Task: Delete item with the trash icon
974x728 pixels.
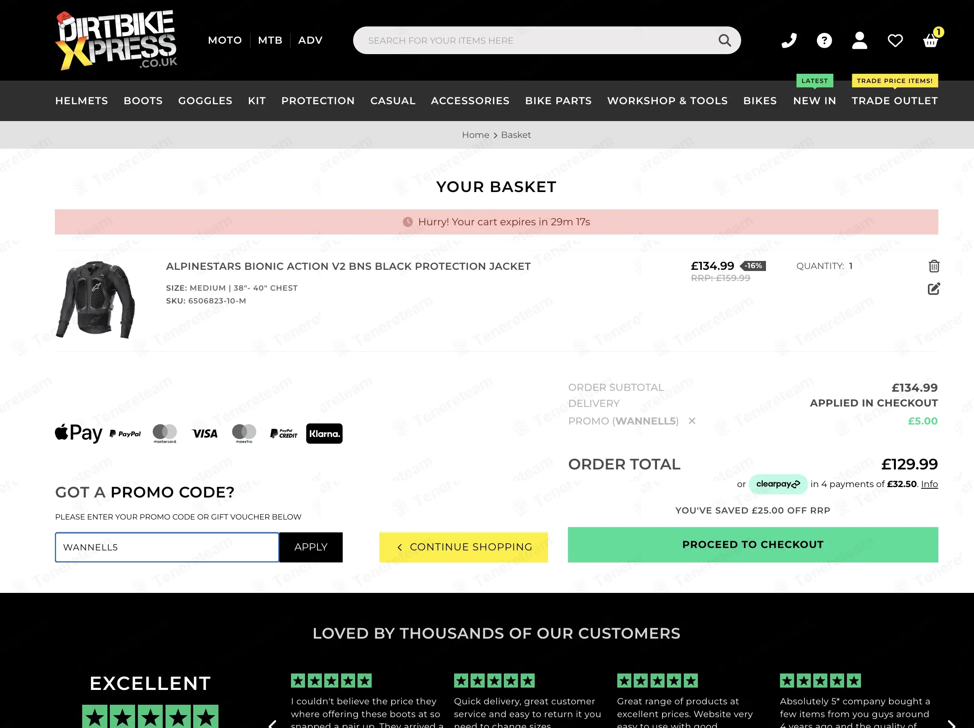Action: click(x=934, y=266)
